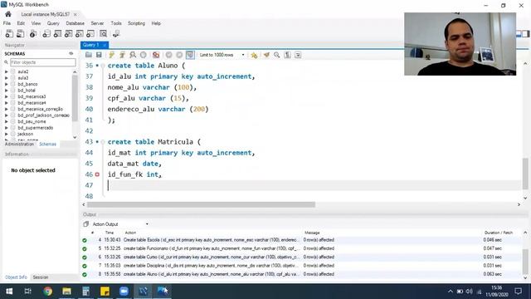Show the find panel magnifier

(276, 55)
